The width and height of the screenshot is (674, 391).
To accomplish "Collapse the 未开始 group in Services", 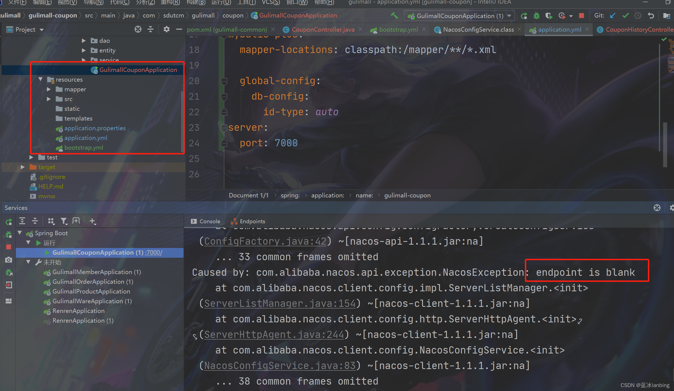I will pyautogui.click(x=28, y=262).
